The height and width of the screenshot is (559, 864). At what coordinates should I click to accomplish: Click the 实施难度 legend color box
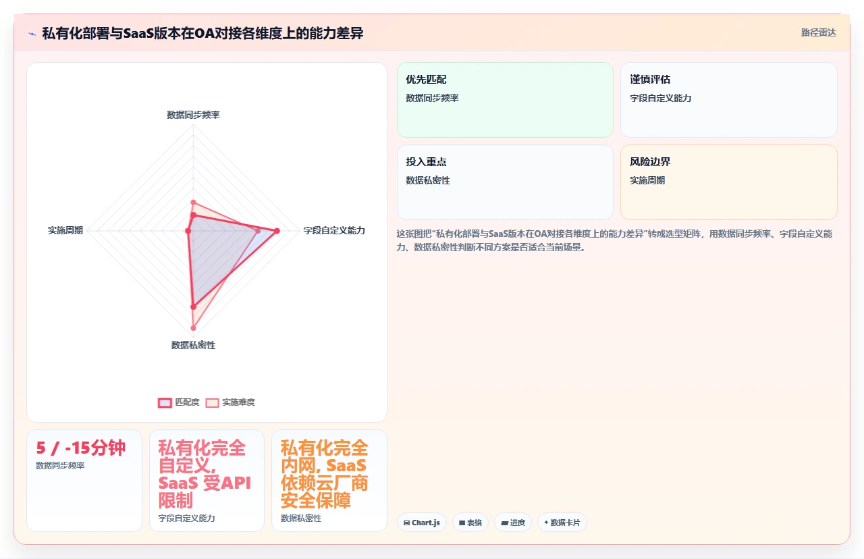point(212,402)
